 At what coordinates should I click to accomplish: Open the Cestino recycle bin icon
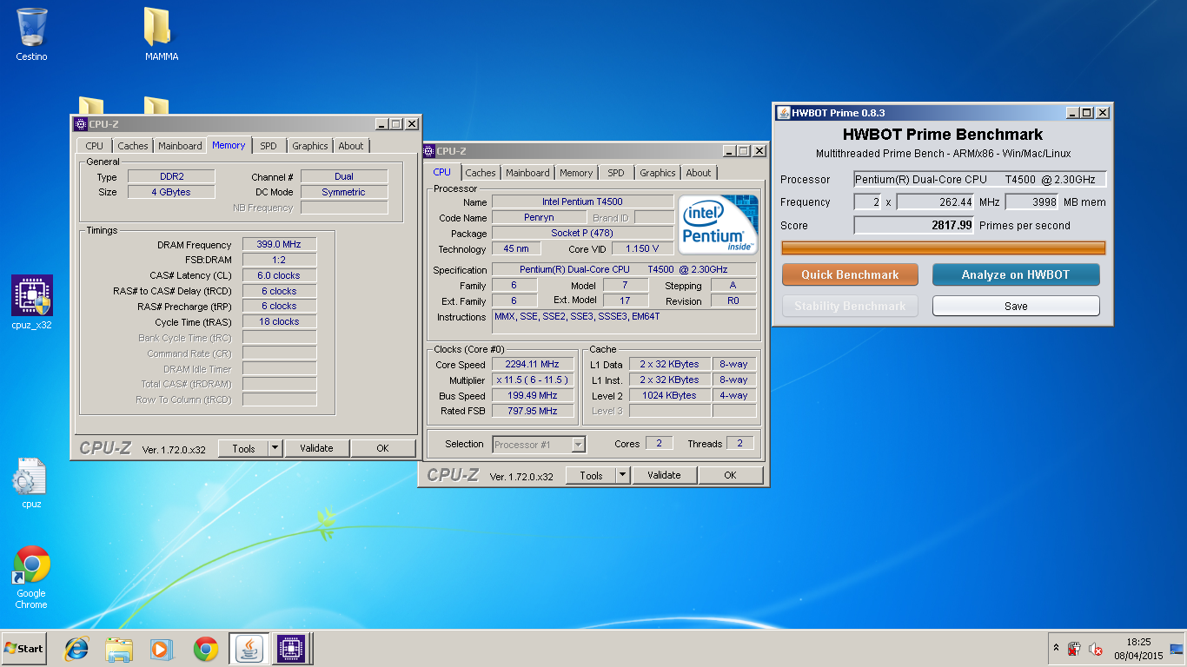click(31, 34)
